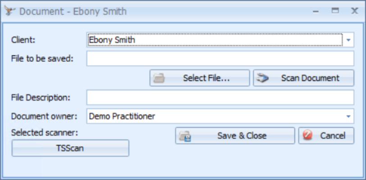Close the Document - Ebony Smith window
This screenshot has height=180, width=366.
355,11
